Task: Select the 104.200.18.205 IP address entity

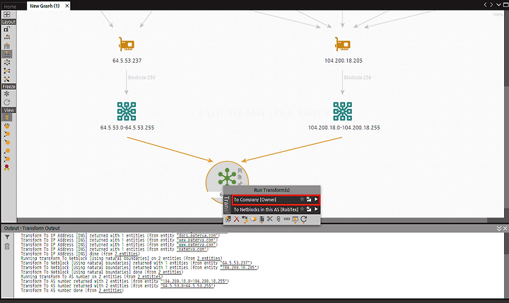Action: [x=343, y=44]
